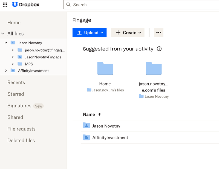Open the app grid launcher icon
This screenshot has height=169, width=219.
[5, 5]
